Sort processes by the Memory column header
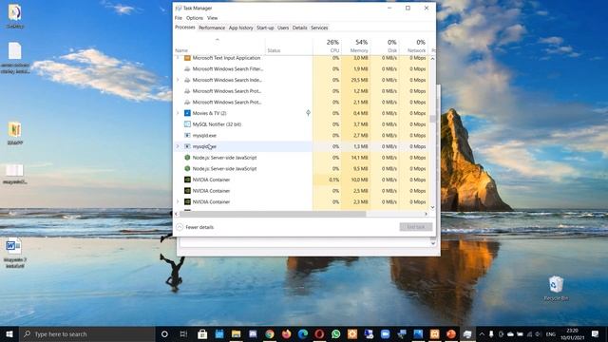This screenshot has width=608, height=342. coord(356,46)
